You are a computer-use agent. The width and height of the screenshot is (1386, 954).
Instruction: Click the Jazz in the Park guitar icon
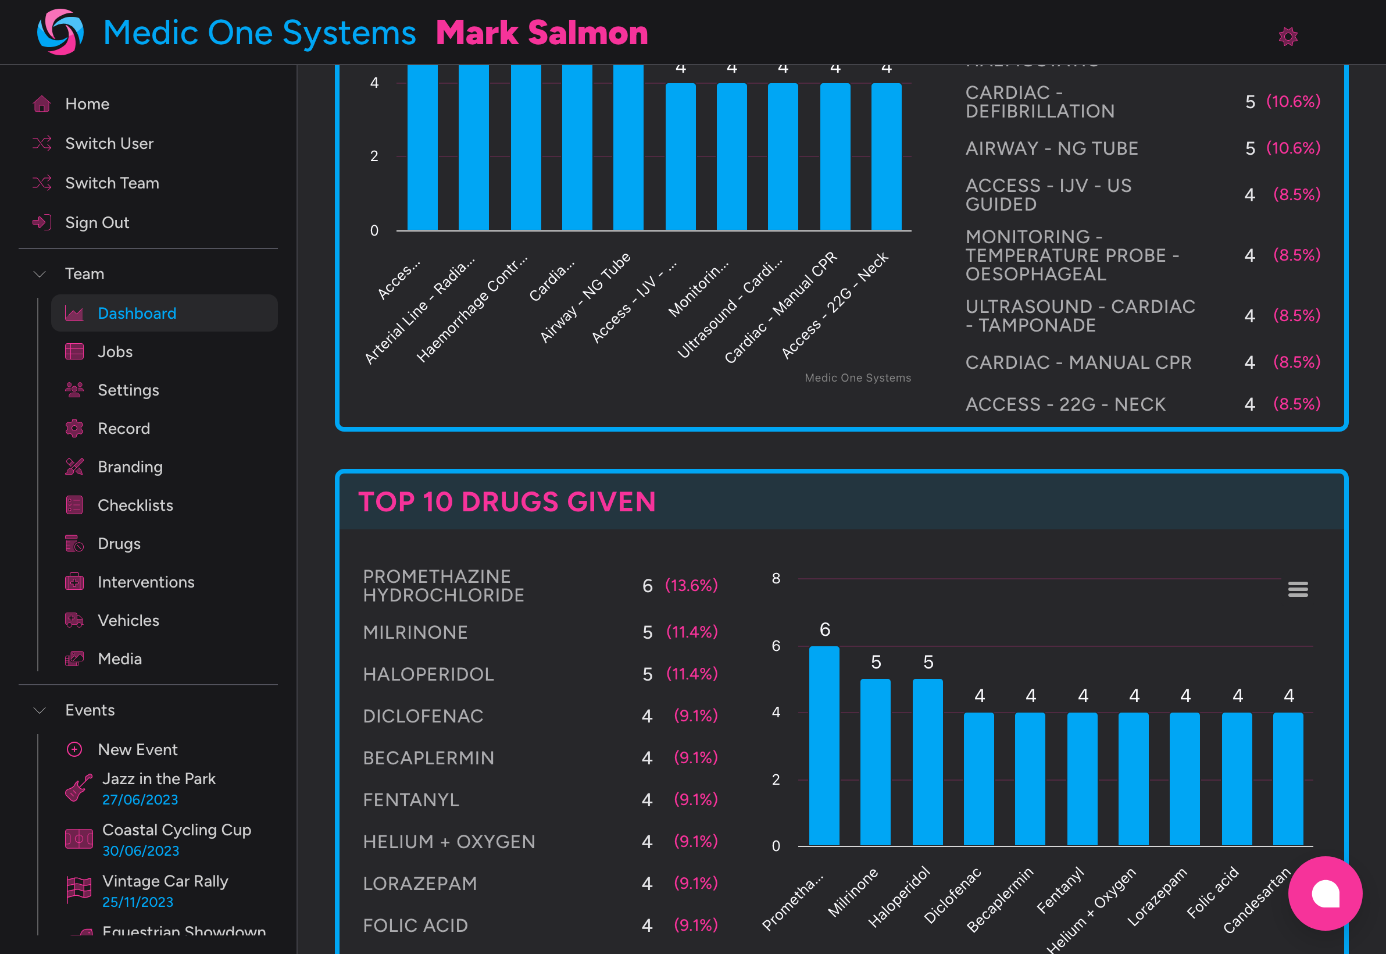click(78, 788)
